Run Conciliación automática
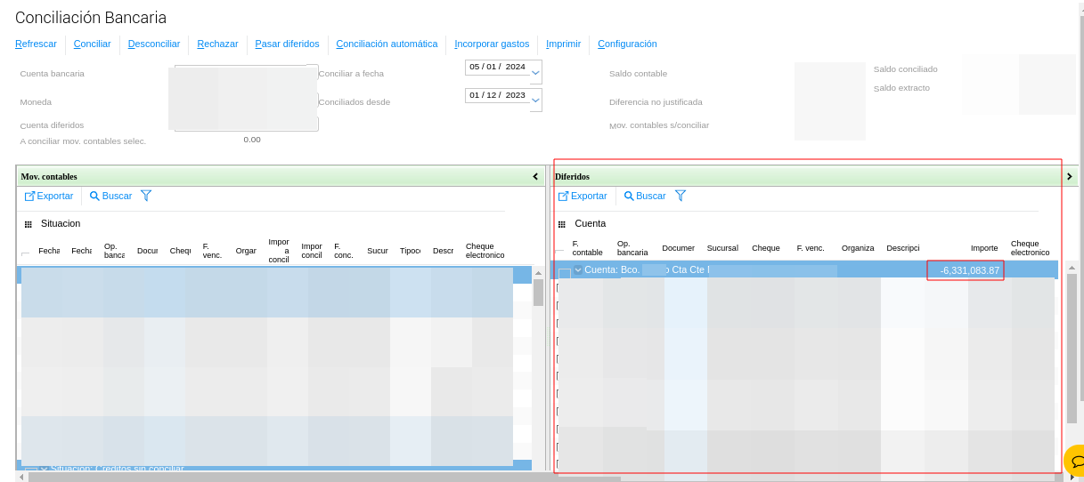 (387, 44)
